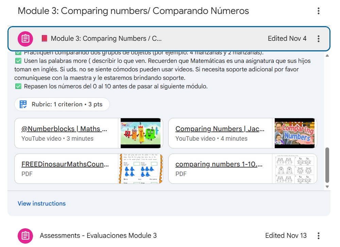This screenshot has width=340, height=247.
Task: Open FREEDinosaurMathsCoun PDF attachment
Action: pyautogui.click(x=65, y=164)
